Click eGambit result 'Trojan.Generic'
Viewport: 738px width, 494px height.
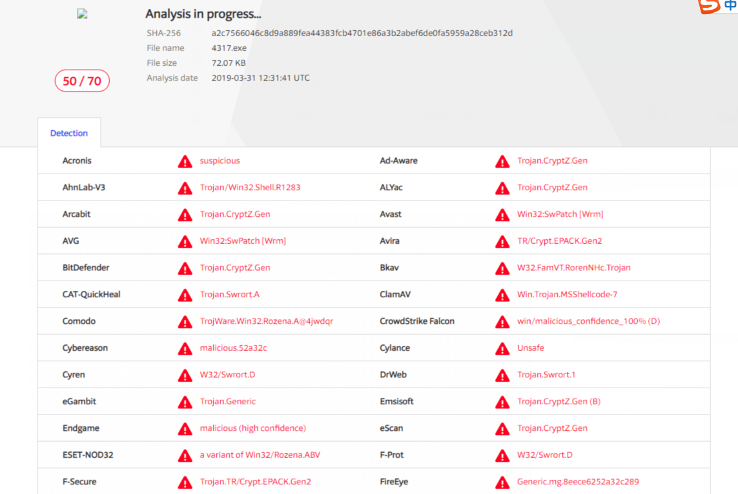[x=228, y=402]
